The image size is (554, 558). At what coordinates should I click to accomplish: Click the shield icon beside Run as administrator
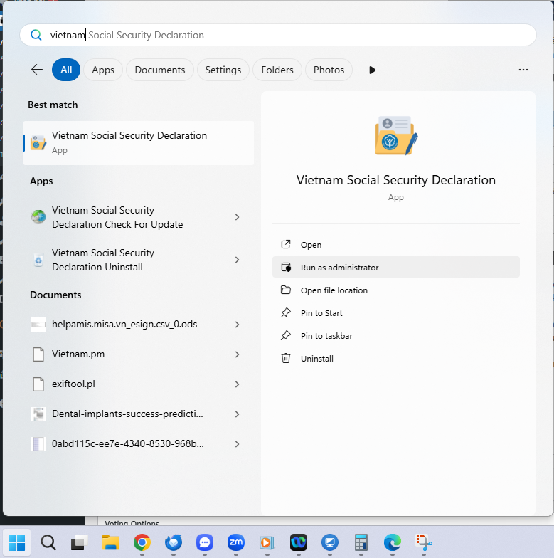pos(286,267)
